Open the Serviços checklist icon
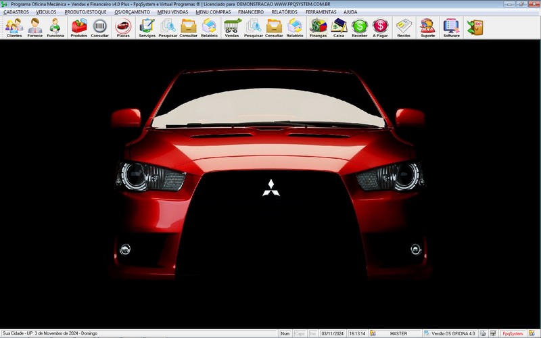 (147, 27)
